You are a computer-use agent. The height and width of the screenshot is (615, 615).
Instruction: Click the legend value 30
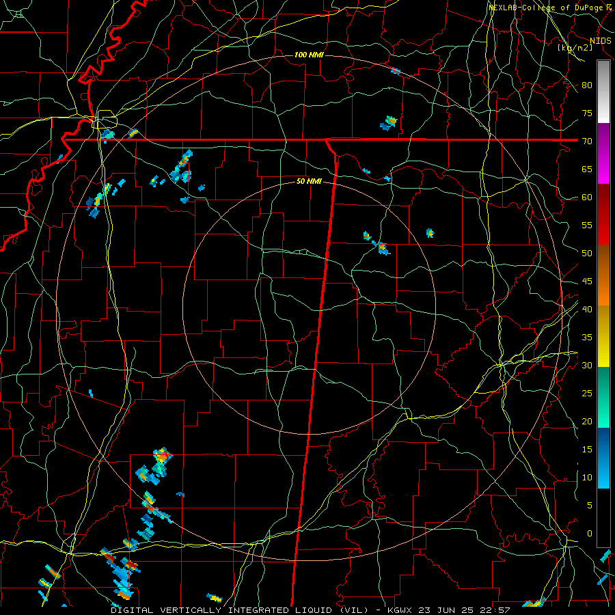[587, 366]
